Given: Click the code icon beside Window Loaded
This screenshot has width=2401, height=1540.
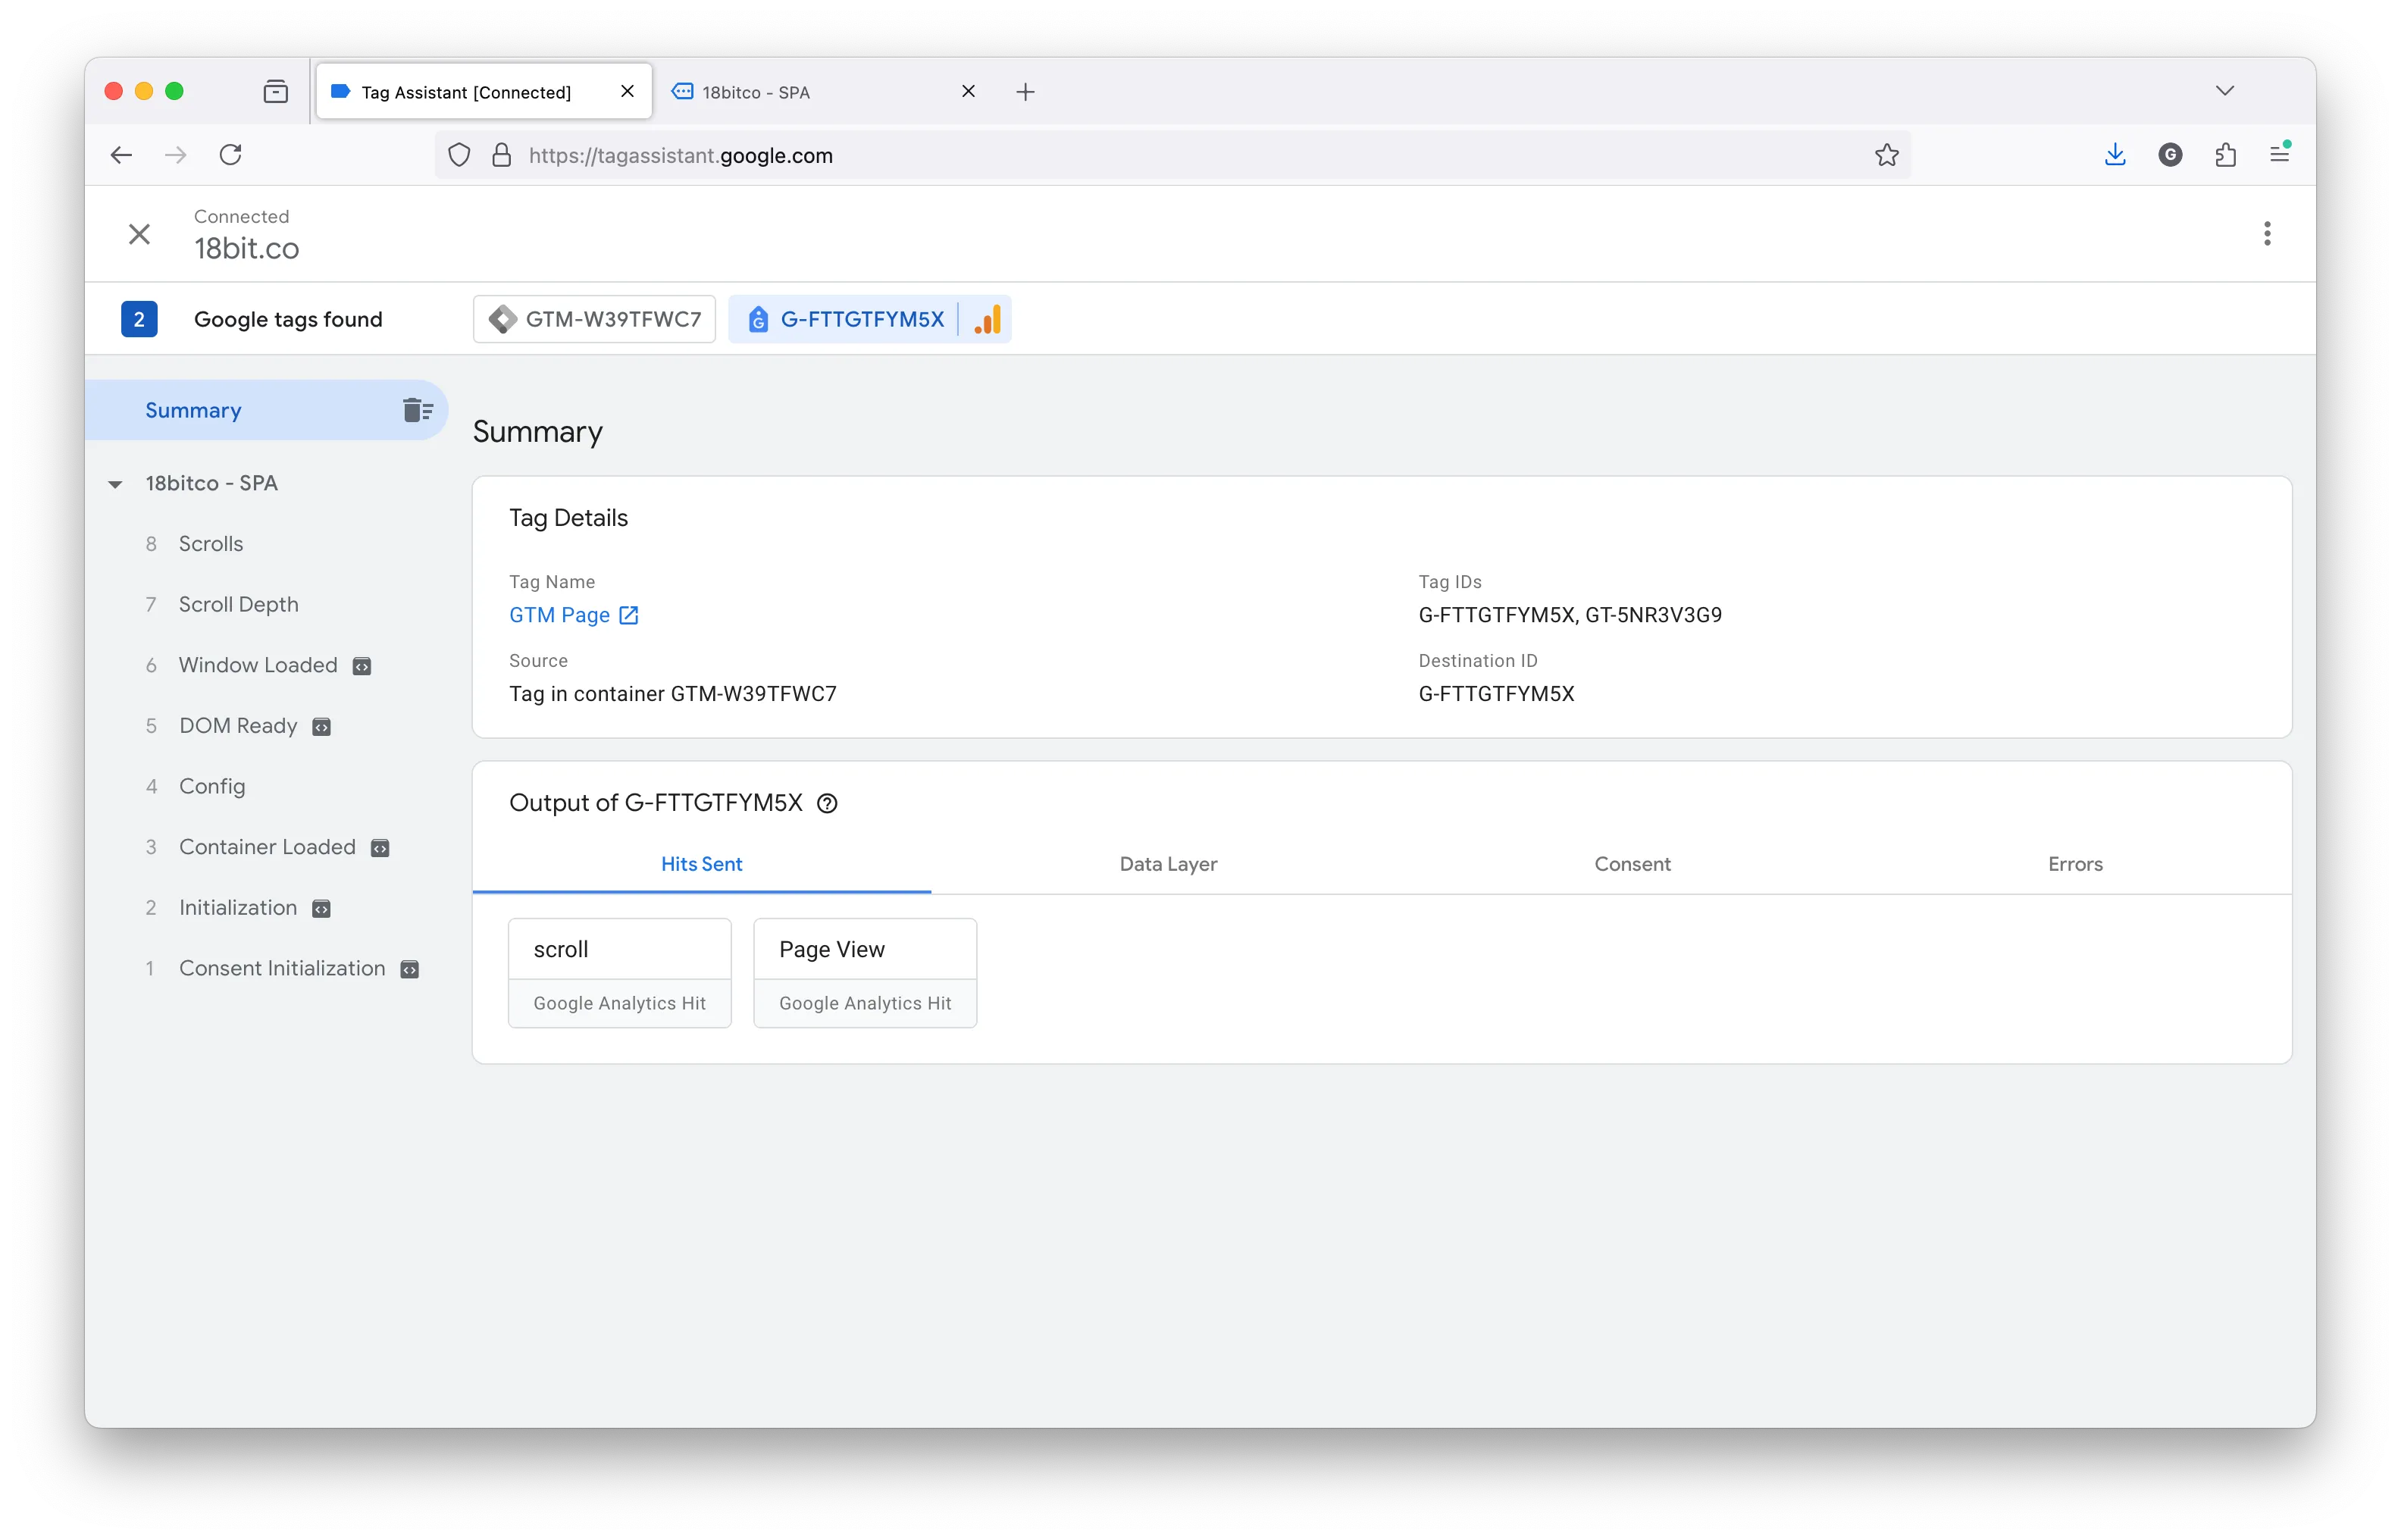Looking at the screenshot, I should coord(362,666).
